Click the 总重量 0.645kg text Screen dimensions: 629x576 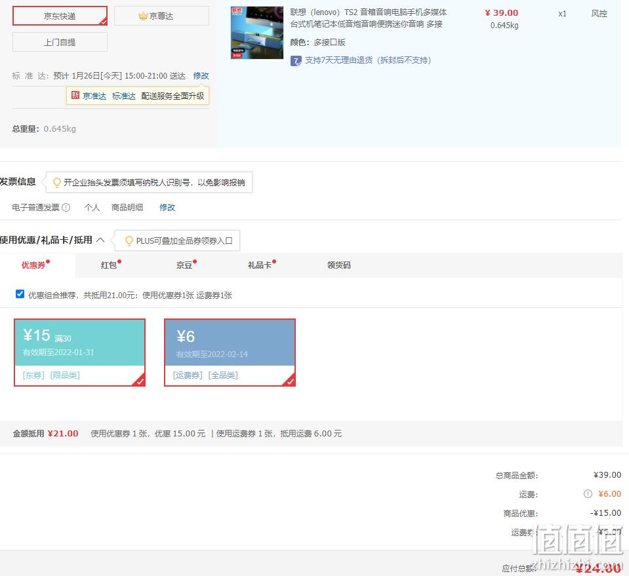pyautogui.click(x=44, y=128)
